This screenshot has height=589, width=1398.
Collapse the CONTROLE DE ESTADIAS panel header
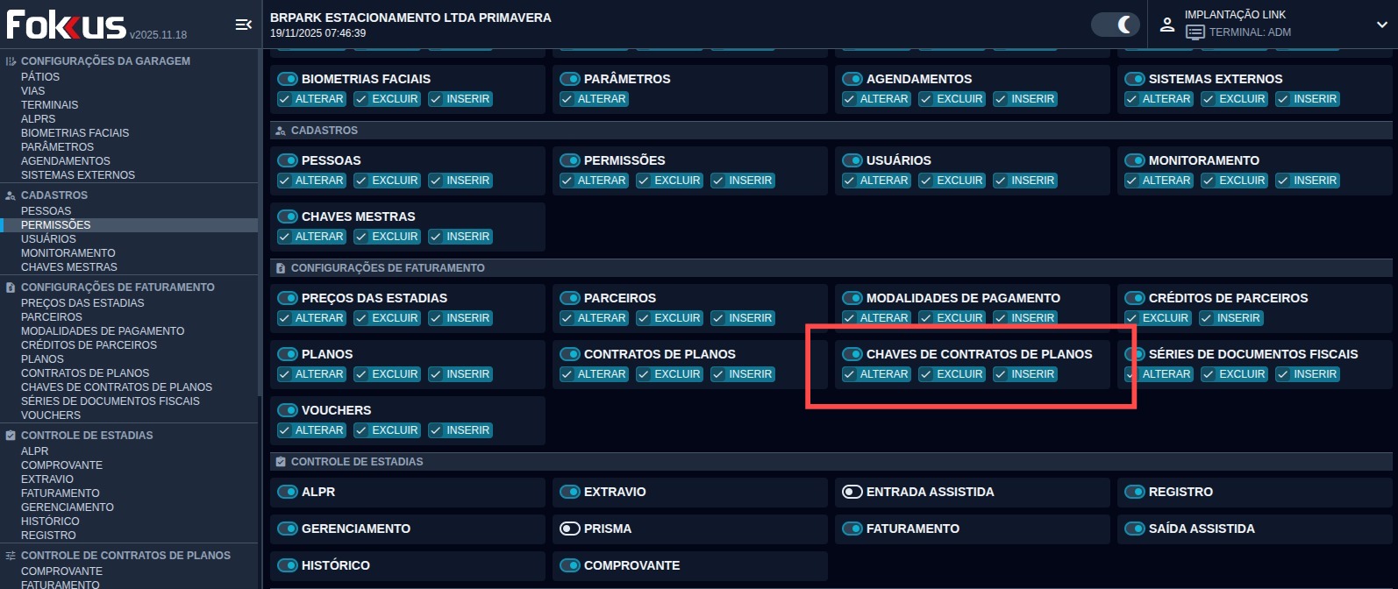[357, 462]
